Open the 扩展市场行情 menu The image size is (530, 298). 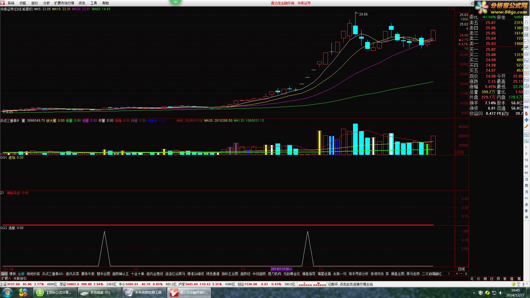(x=64, y=3)
